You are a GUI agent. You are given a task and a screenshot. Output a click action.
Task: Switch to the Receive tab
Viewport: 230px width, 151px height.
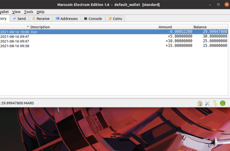pos(41,19)
